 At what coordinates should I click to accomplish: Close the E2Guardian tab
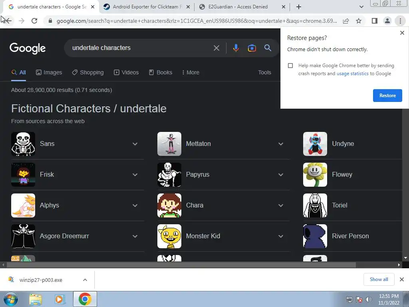coord(284,7)
